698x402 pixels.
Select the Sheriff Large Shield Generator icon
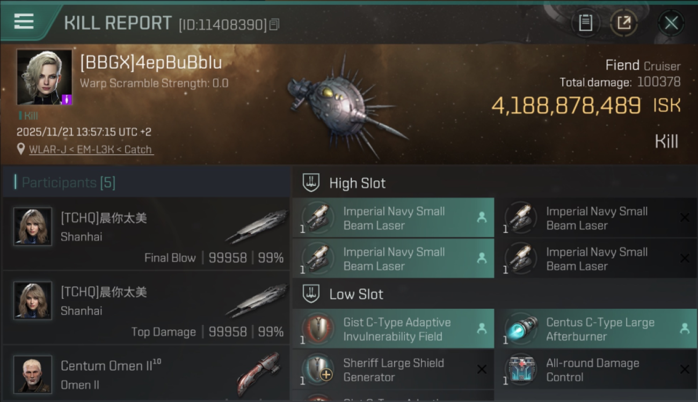click(x=317, y=370)
